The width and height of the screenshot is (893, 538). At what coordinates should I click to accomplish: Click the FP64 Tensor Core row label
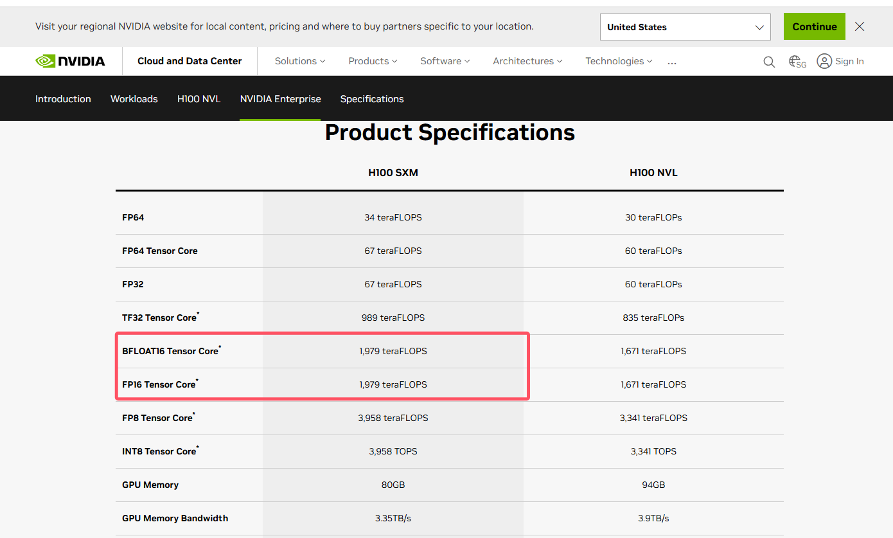160,251
